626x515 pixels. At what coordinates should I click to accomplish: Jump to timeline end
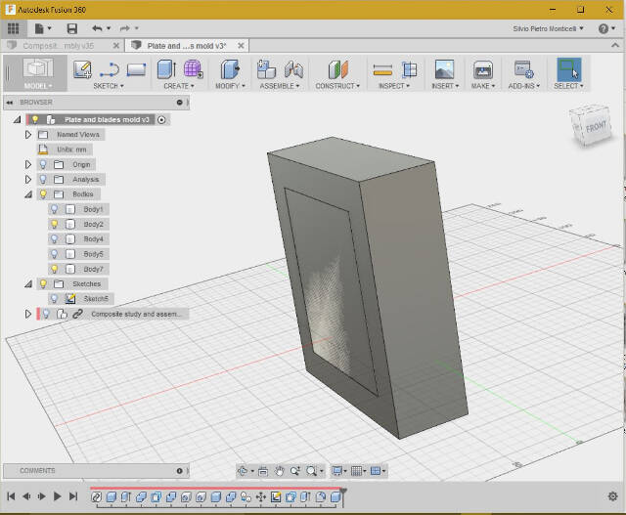point(73,496)
